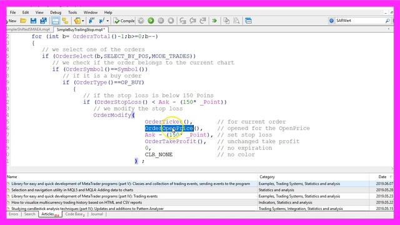Screen dimensions: 400x225
Task: Switch to SimplerShiftedSMAEA.mq4 tab
Action: [29, 29]
